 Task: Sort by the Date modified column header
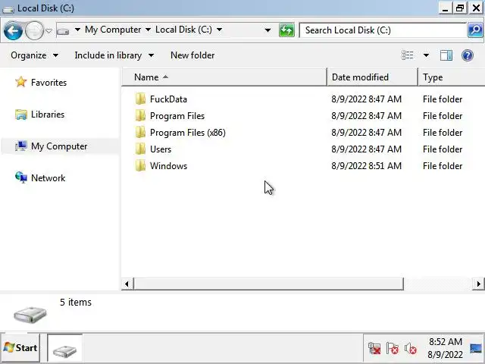[372, 77]
